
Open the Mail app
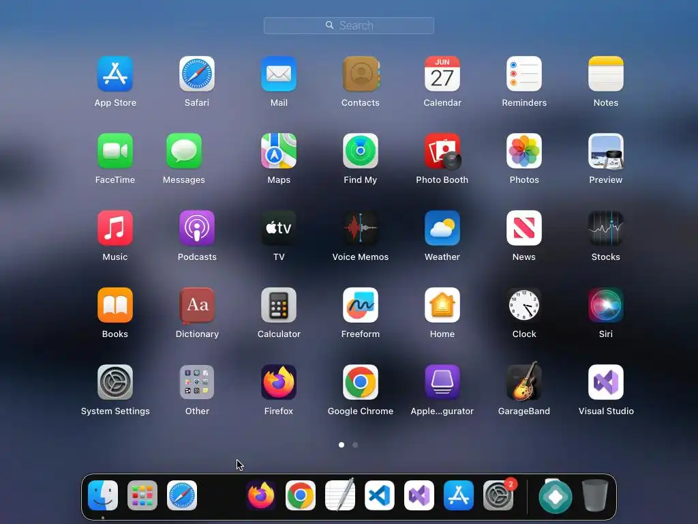pos(279,74)
